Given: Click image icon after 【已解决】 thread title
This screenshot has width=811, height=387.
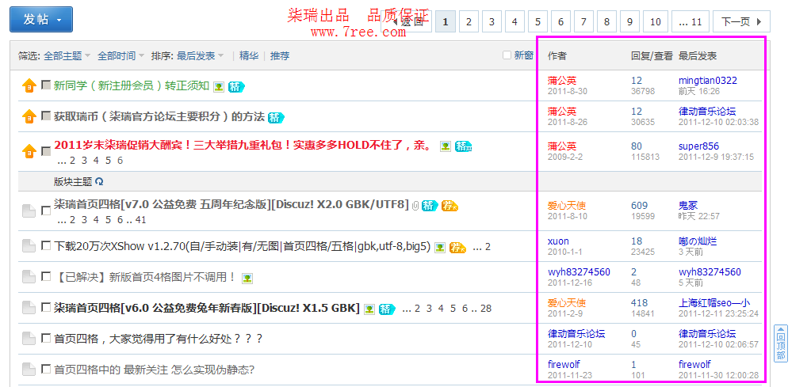Looking at the screenshot, I should tap(247, 279).
